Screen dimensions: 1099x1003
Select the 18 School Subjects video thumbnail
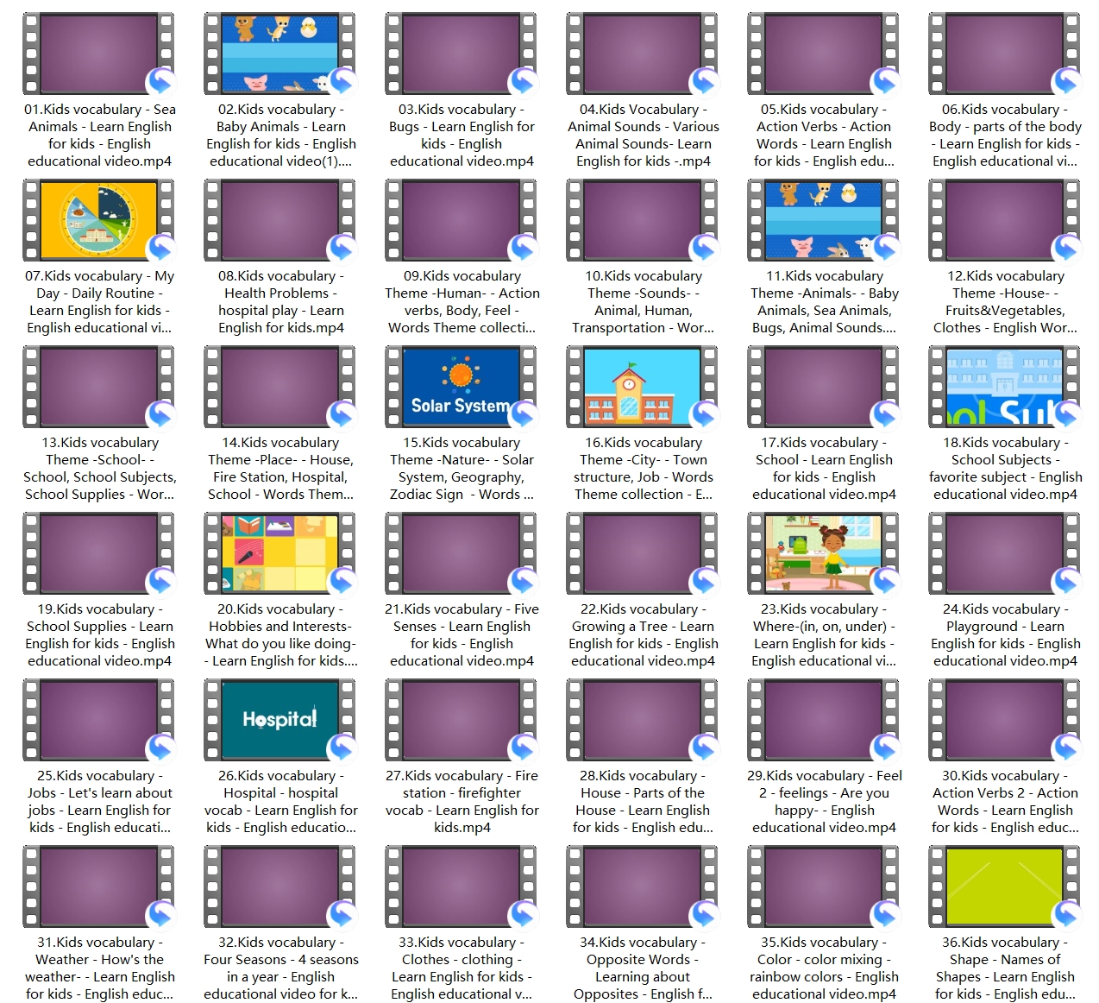coord(1004,387)
